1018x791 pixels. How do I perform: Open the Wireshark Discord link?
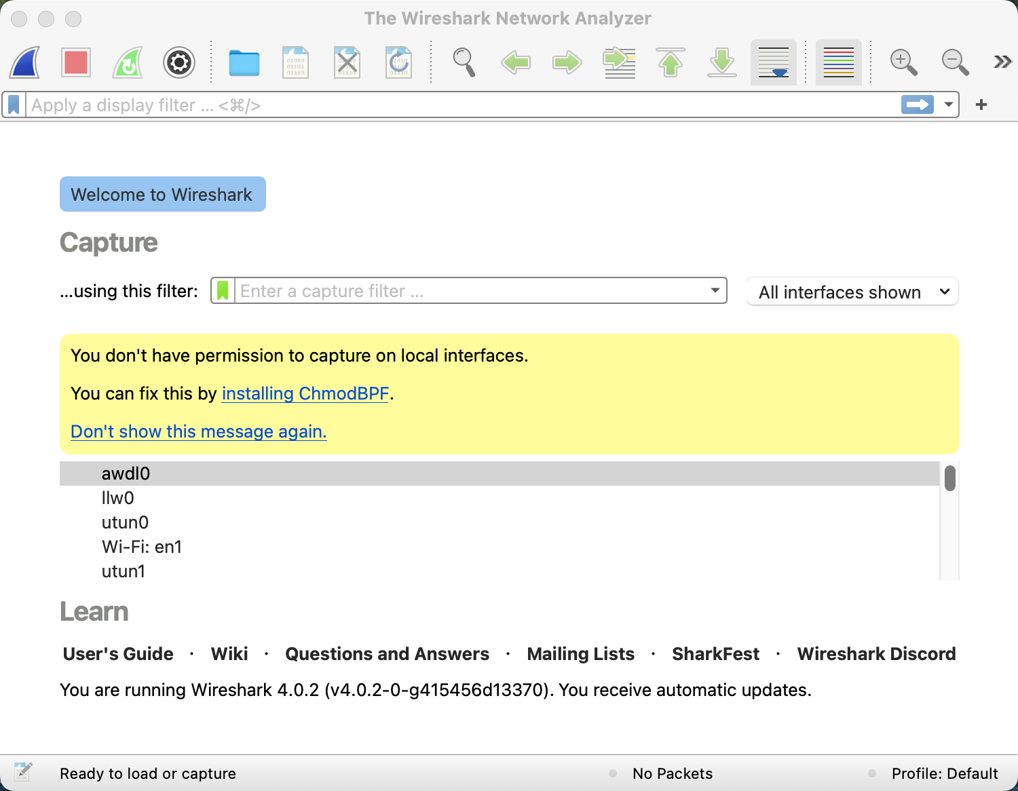pyautogui.click(x=876, y=654)
